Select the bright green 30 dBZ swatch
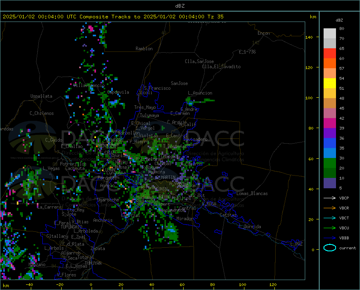Image resolution: width=360 pixels, height=290 pixels. coord(330,163)
